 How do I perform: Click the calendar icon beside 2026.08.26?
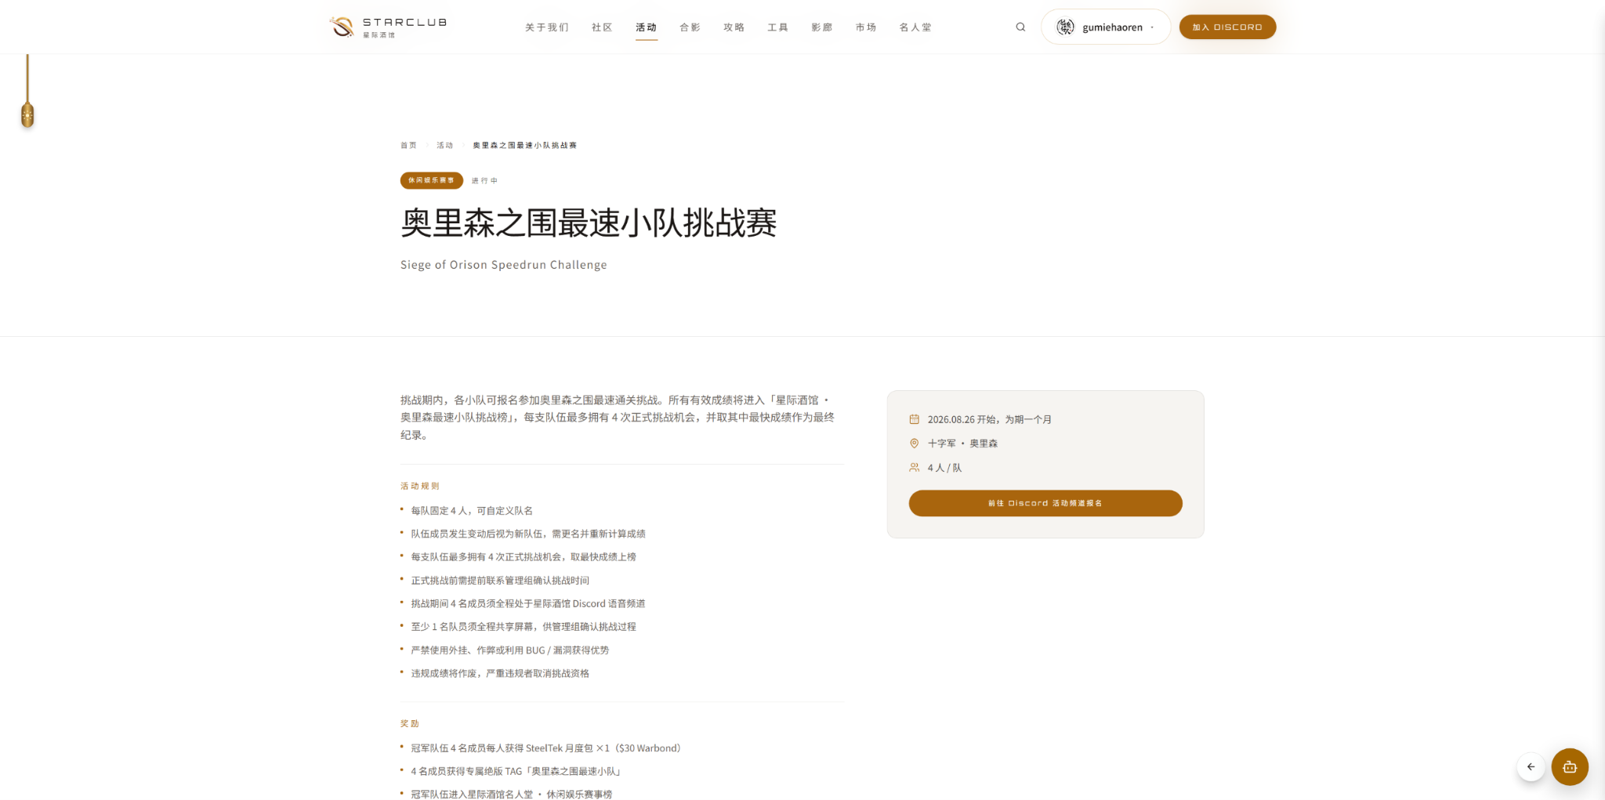pyautogui.click(x=914, y=419)
